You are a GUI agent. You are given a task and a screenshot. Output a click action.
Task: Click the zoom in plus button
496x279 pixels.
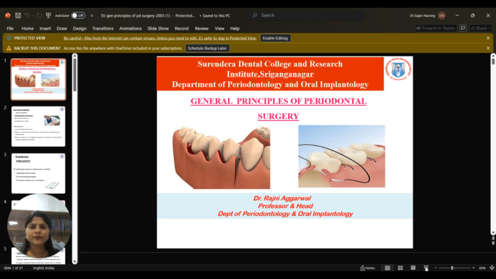[x=473, y=268]
